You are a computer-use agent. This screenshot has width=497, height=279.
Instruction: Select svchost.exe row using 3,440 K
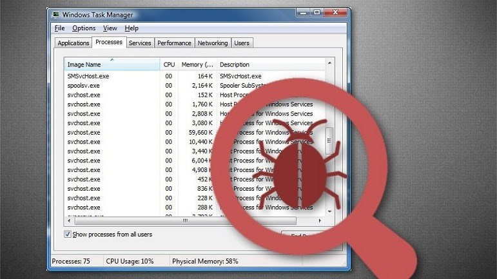click(x=195, y=151)
